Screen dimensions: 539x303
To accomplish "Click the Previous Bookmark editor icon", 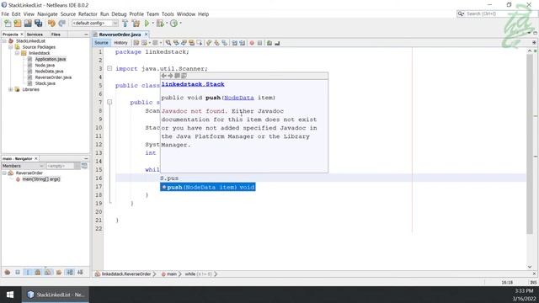I will [209, 43].
